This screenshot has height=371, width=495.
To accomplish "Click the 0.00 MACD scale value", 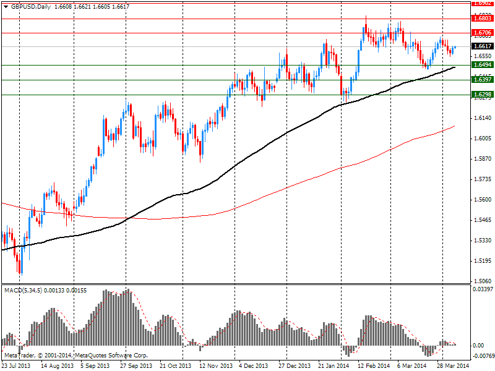I will point(478,346).
